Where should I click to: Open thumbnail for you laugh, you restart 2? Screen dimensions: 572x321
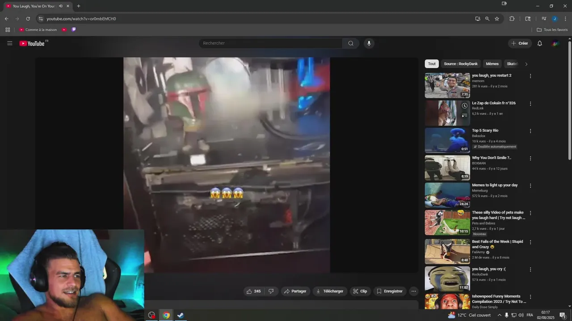click(447, 86)
